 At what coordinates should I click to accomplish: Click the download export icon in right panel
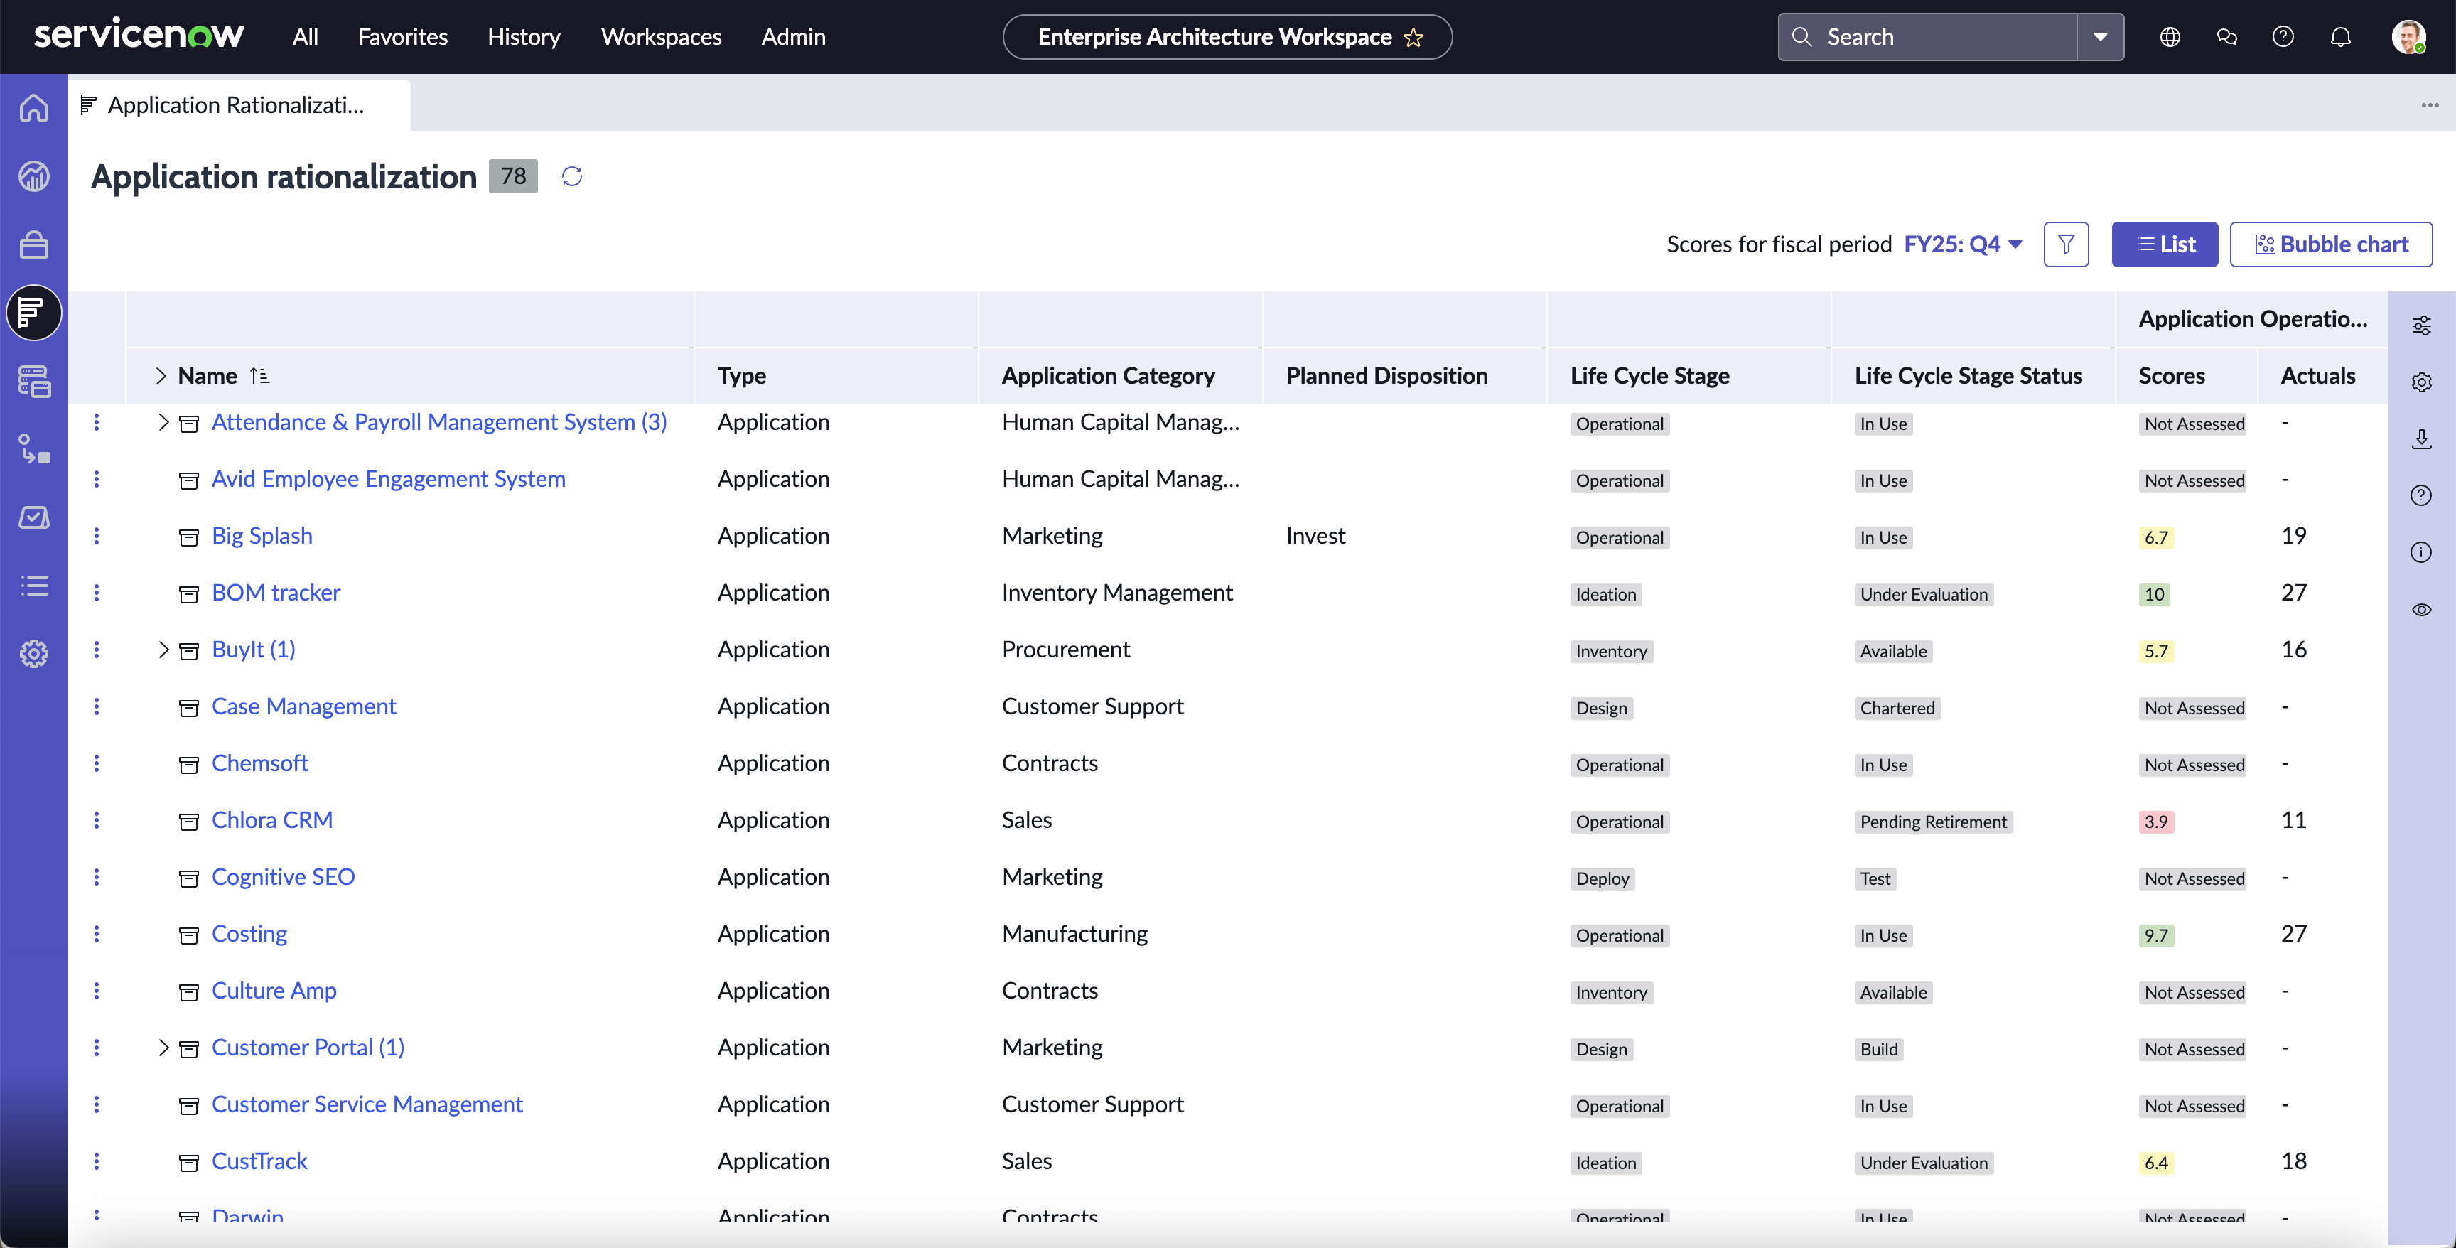pyautogui.click(x=2422, y=439)
